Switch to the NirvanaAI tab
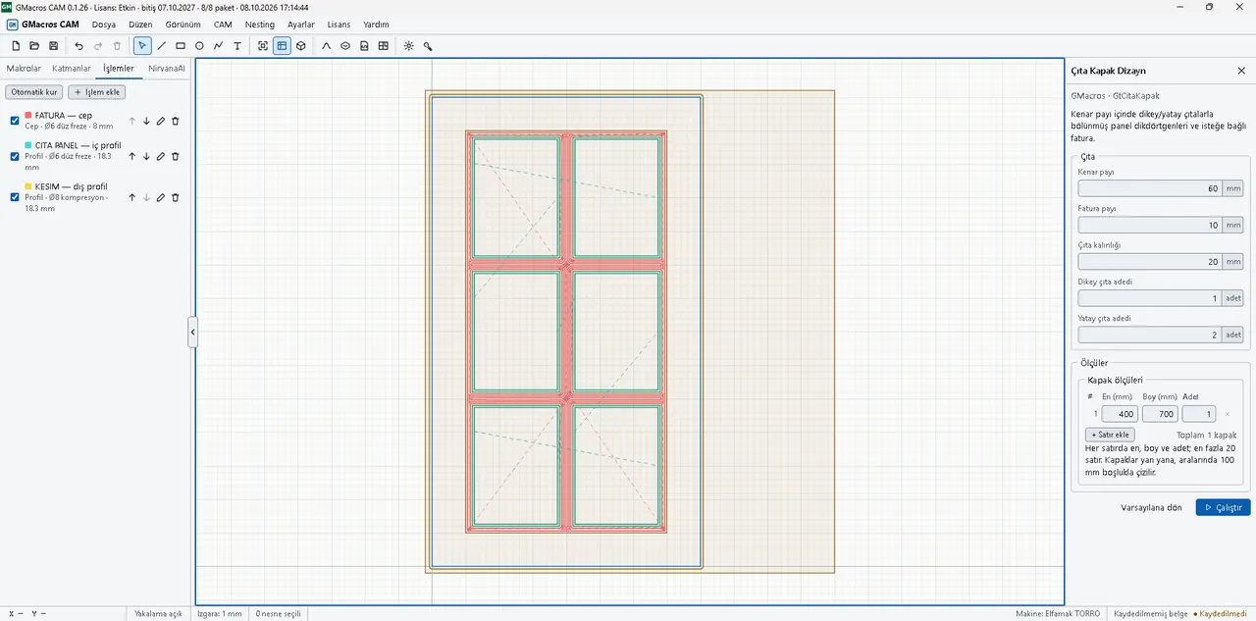Viewport: 1256px width, 621px height. point(167,69)
